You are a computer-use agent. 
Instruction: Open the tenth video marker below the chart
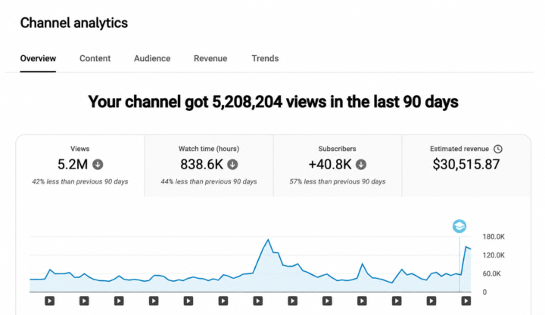(x=362, y=301)
